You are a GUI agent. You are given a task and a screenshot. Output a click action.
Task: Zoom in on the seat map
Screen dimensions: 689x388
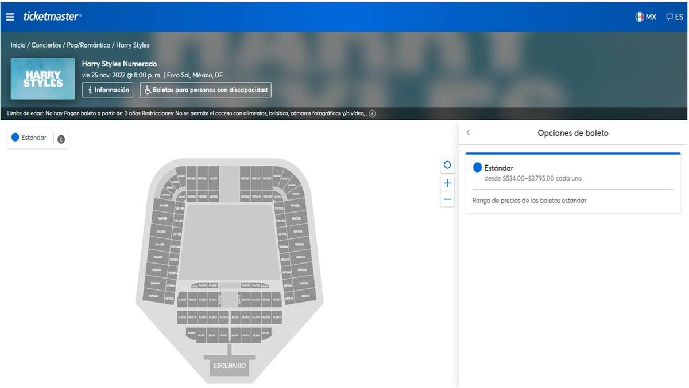(447, 183)
